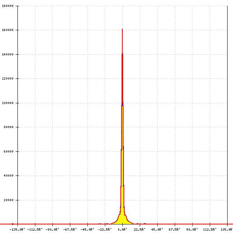Viewport: 233px width, 233px height.
Task: Click the -112.5 x-axis label
Action: 35,230
